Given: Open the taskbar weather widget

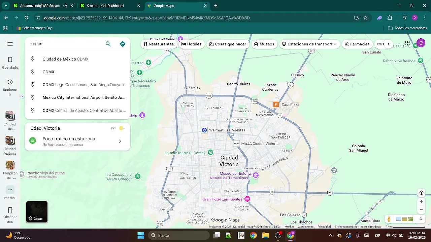Looking at the screenshot, I should point(18,235).
